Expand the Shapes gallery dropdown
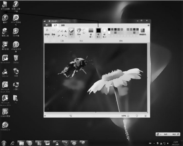The width and height of the screenshot is (183, 146). click(79, 33)
